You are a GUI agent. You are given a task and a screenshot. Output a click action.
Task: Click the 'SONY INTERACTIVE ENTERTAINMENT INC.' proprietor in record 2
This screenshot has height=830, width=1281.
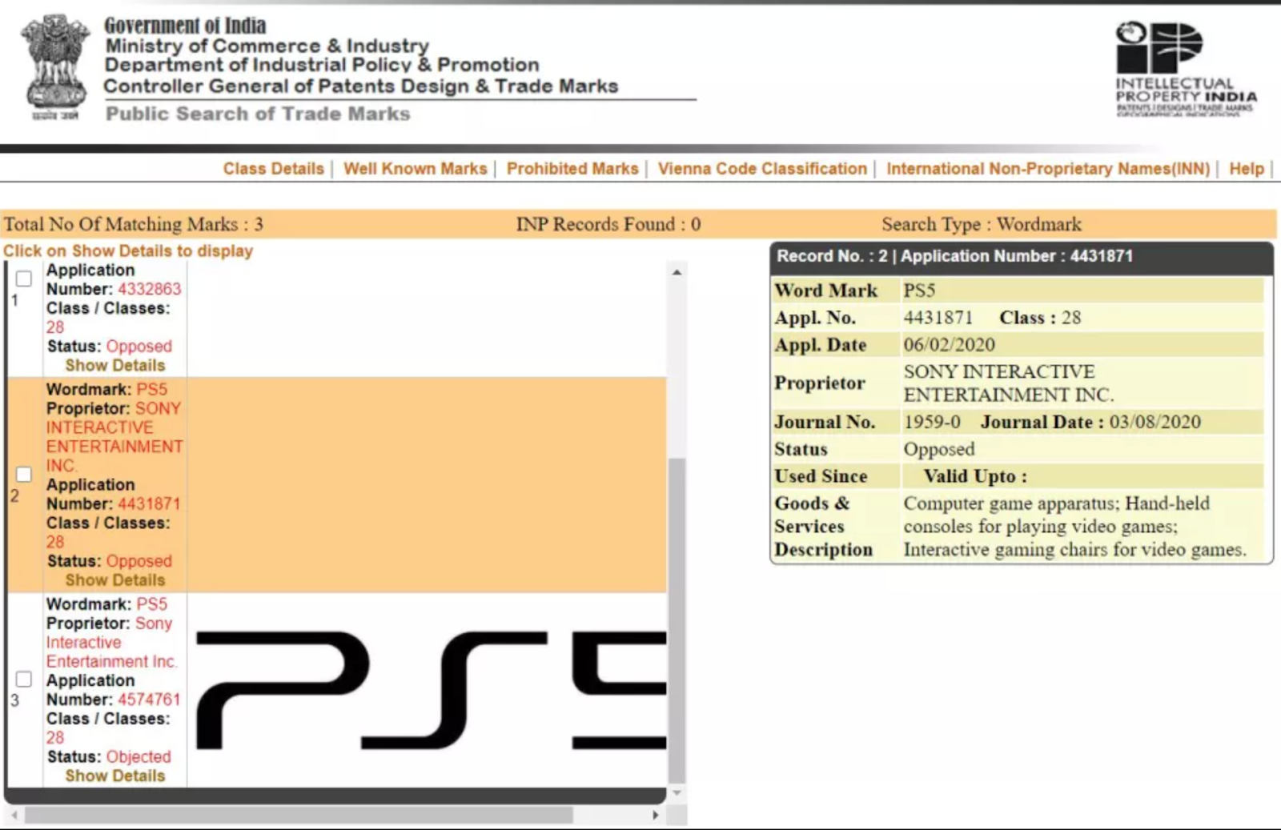(x=114, y=437)
